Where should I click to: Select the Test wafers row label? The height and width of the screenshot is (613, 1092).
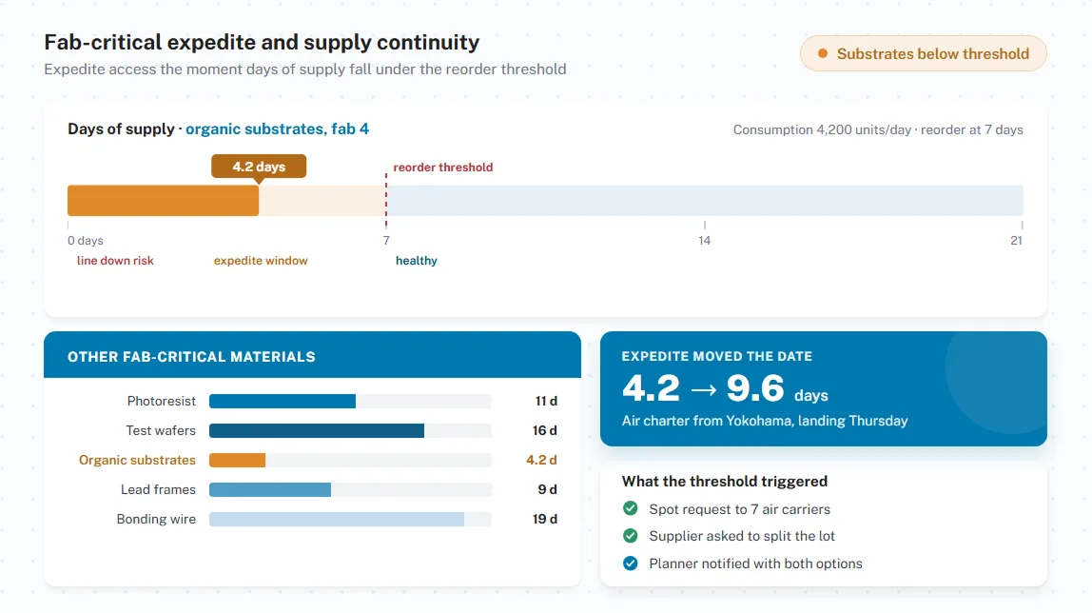pos(161,430)
